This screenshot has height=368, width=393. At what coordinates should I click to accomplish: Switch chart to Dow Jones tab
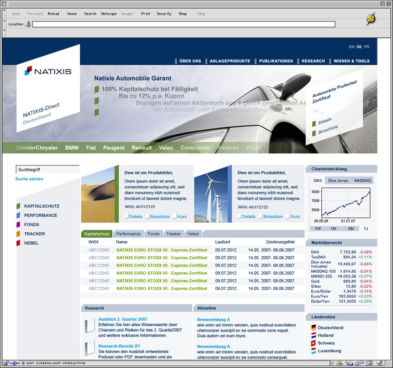click(338, 180)
